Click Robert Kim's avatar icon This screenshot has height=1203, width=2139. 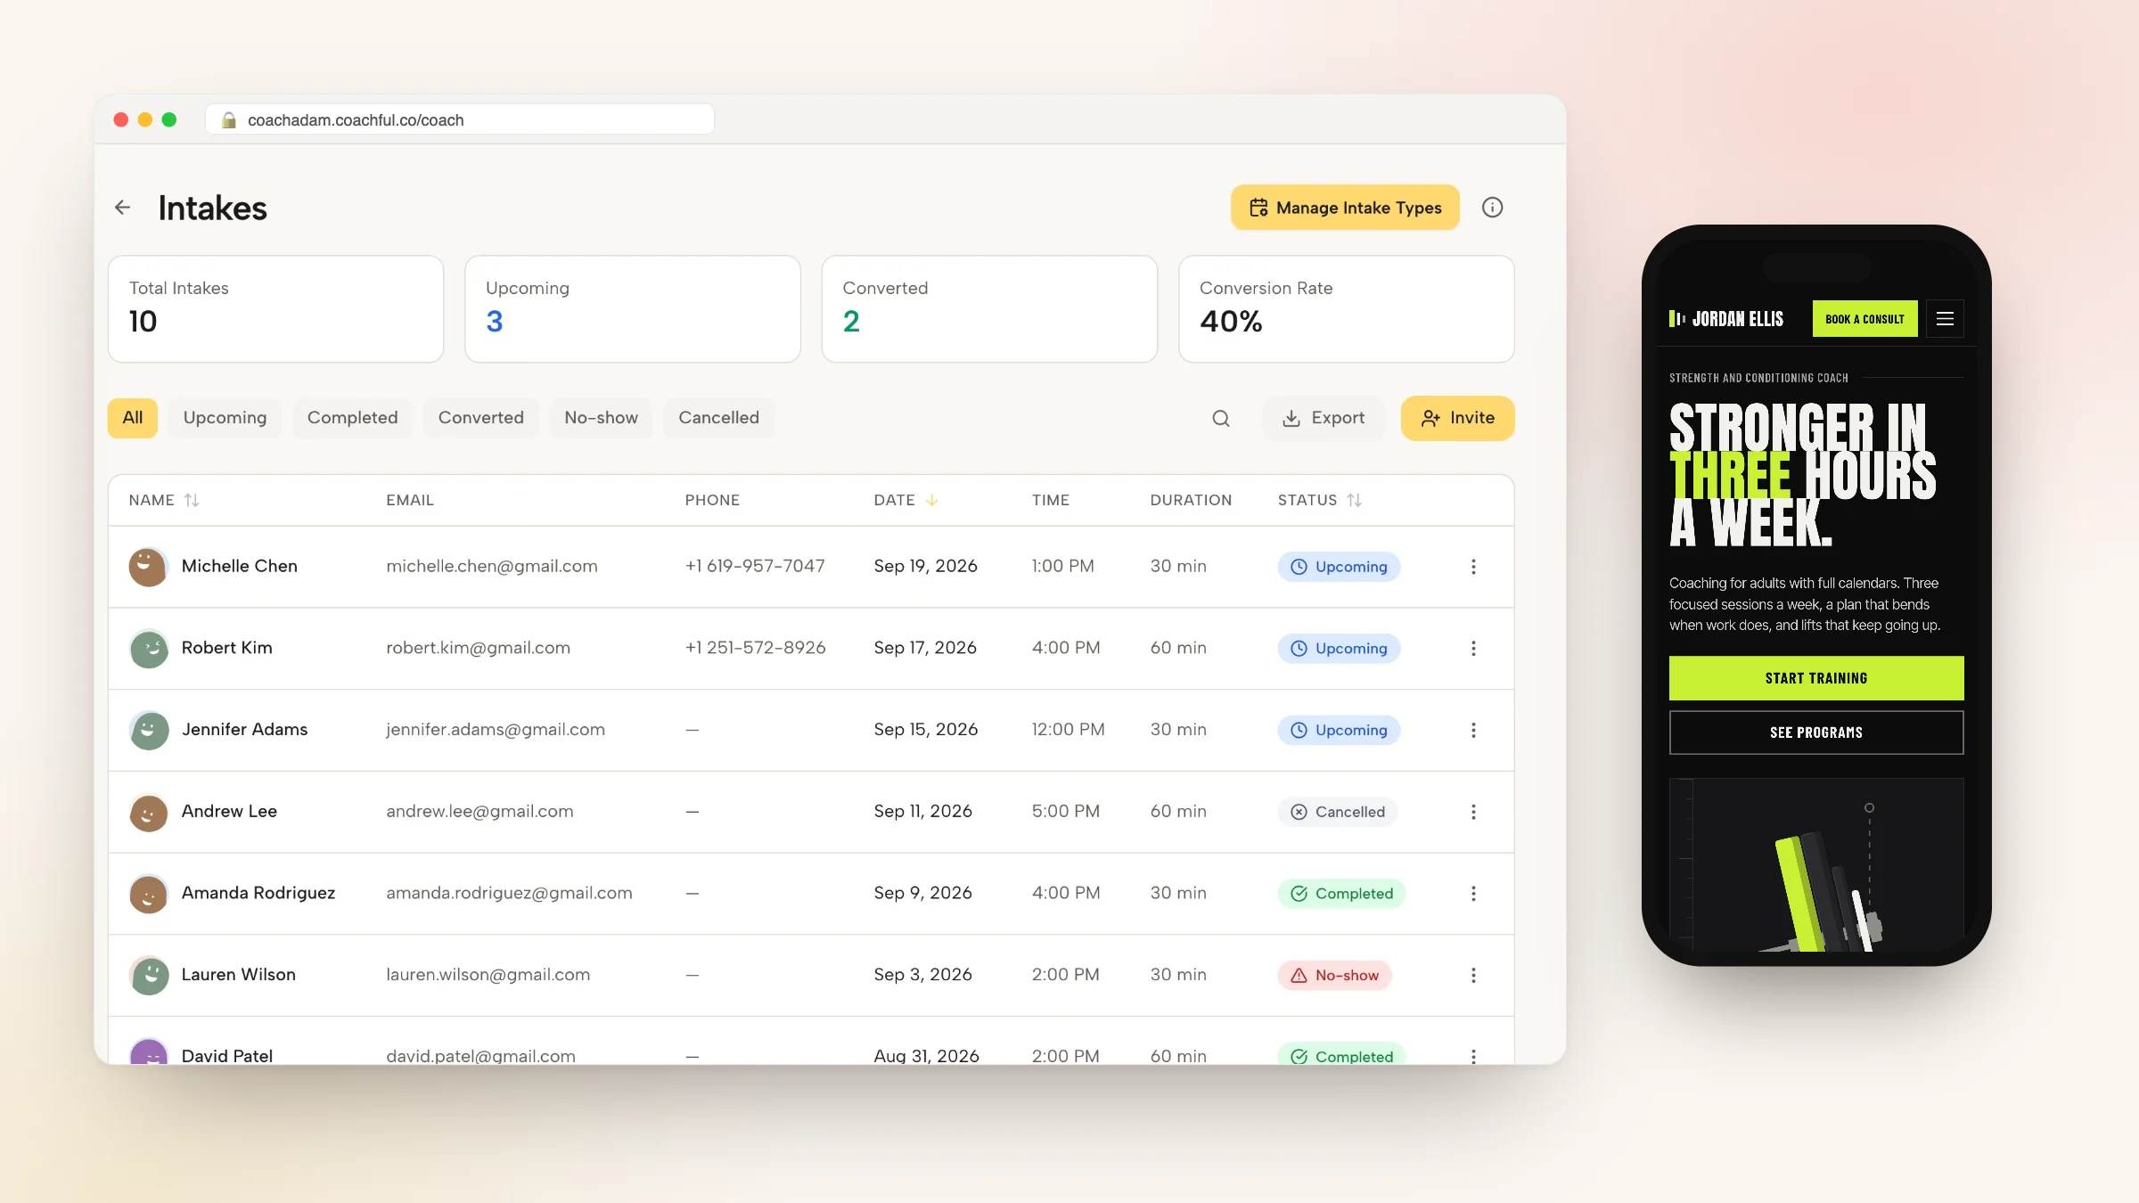(149, 649)
